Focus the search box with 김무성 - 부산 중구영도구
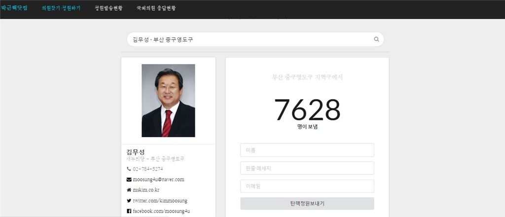The width and height of the screenshot is (505, 217). click(255, 39)
